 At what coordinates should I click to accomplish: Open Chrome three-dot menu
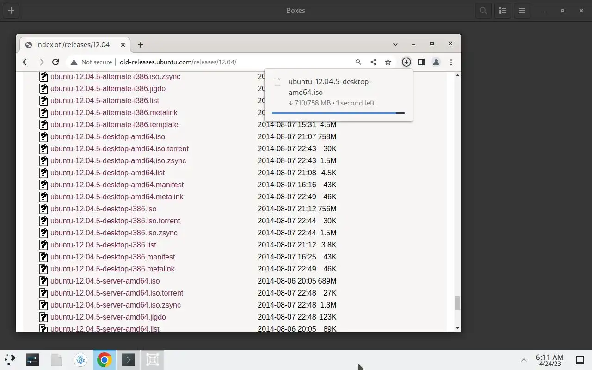pos(451,62)
